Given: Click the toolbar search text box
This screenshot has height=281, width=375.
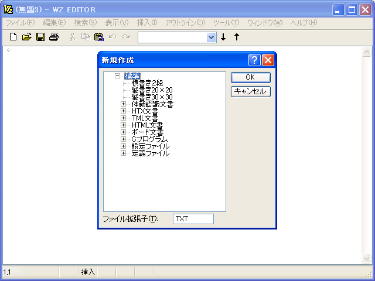Looking at the screenshot, I should (x=172, y=37).
